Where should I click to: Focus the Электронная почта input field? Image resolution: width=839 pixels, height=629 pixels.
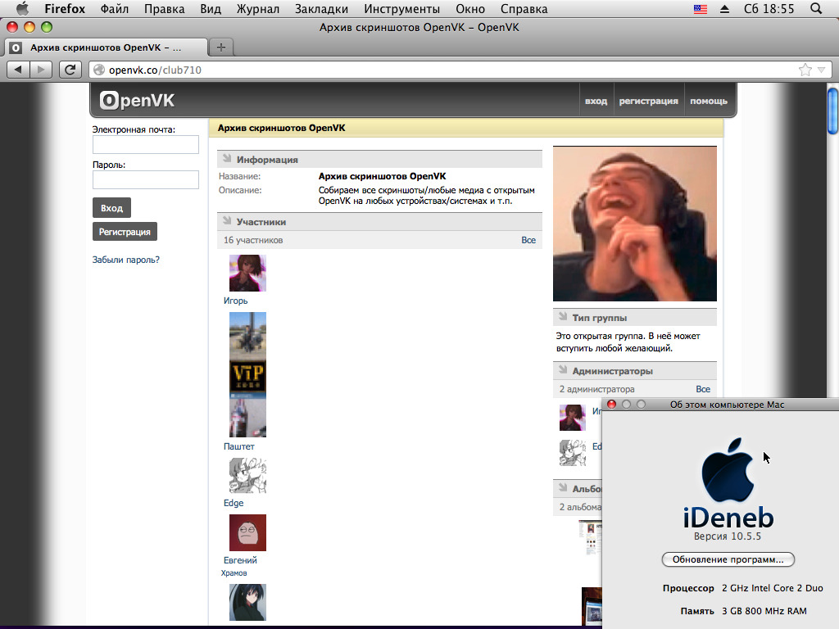[146, 144]
